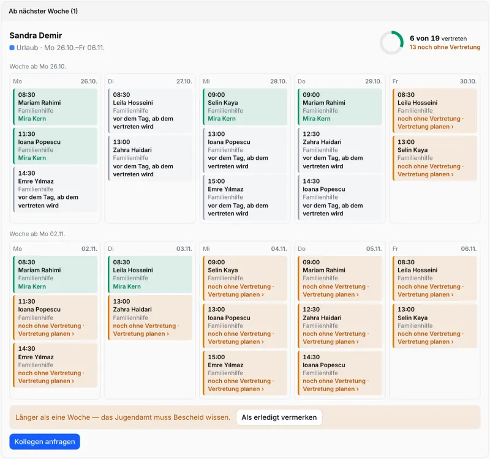Open Ioana Popescu's 14:30 appointment on 29.10.

[340, 197]
